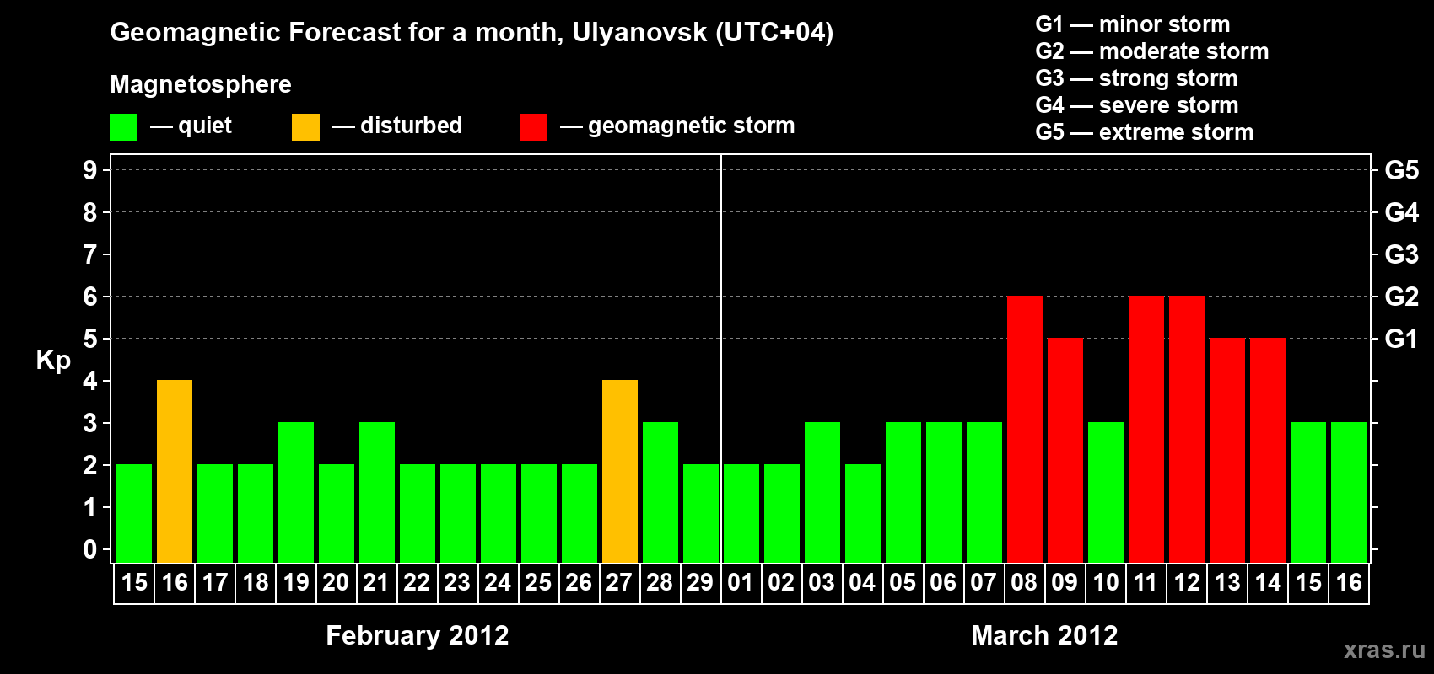The height and width of the screenshot is (674, 1434).
Task: Click the 'G3 — strong storm' legend line
Action: pyautogui.click(x=1136, y=78)
